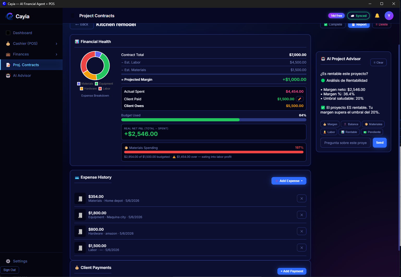Click the Financial Health chart icon
The width and height of the screenshot is (401, 277).
(x=77, y=42)
